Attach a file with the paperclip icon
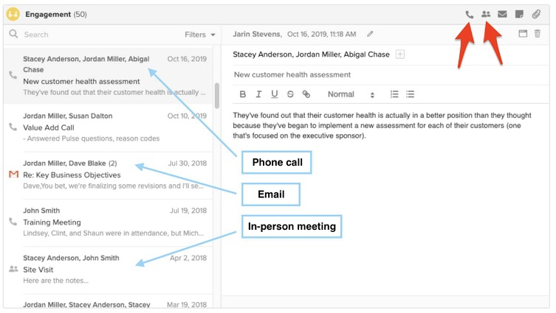 (536, 14)
